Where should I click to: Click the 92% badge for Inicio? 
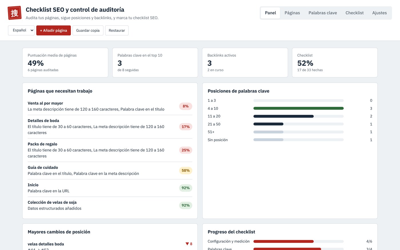pos(186,188)
